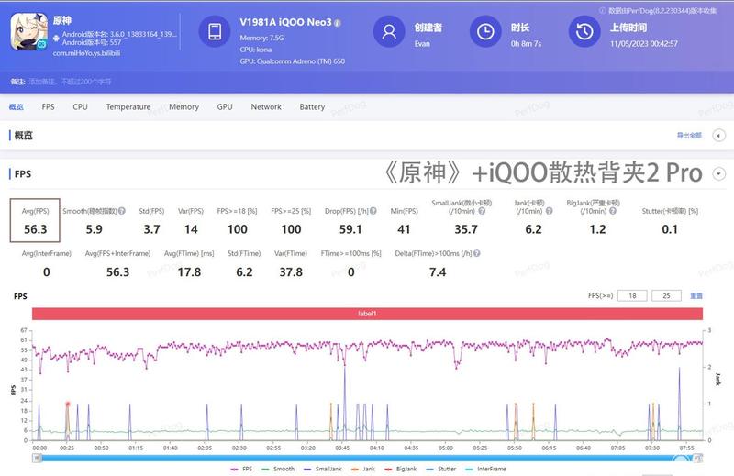Click Smooth value 5.9

click(x=95, y=229)
